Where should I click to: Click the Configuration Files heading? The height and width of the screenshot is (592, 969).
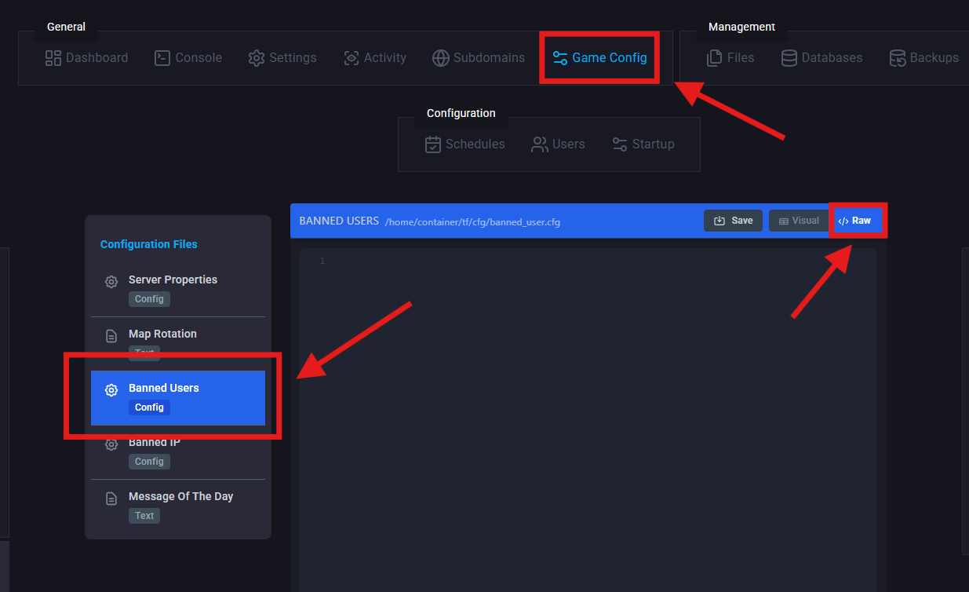pos(149,244)
